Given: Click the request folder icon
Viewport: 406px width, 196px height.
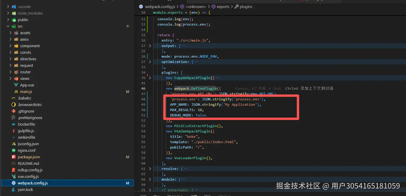Looking at the screenshot, I should (16, 65).
